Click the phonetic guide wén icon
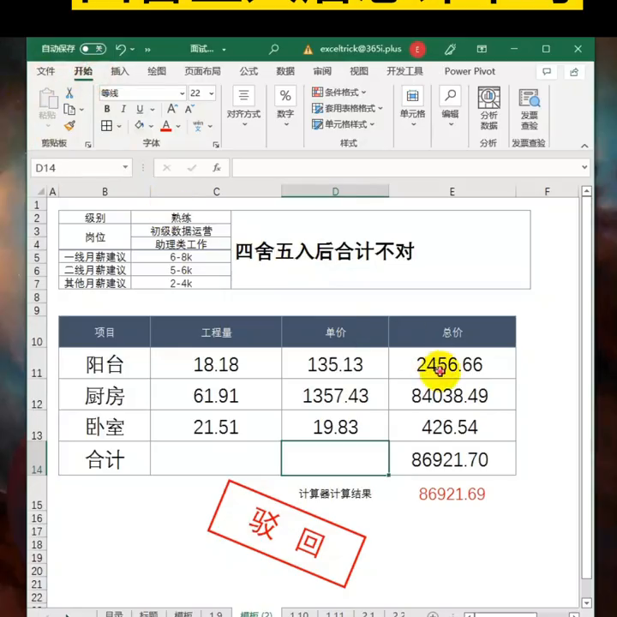617x617 pixels. (198, 126)
